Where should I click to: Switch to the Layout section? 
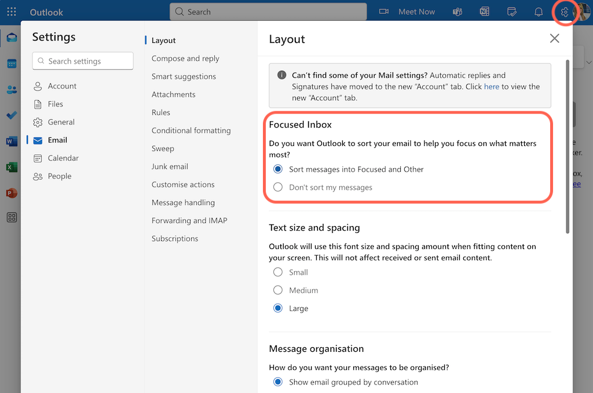coord(163,41)
